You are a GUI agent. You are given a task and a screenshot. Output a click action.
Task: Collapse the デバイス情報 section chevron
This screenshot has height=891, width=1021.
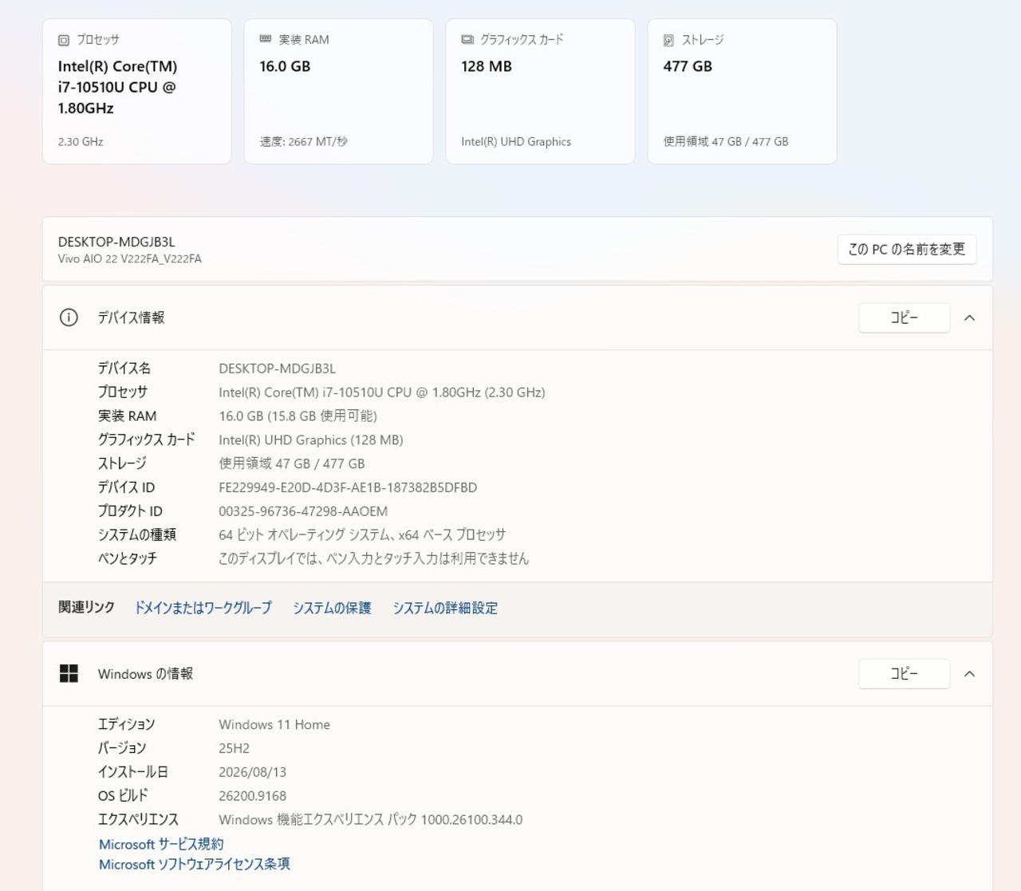pyautogui.click(x=969, y=317)
